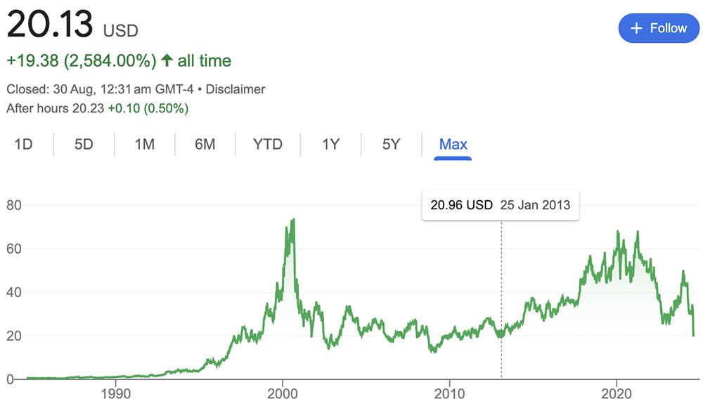Select the 5D range tab
This screenshot has height=406, width=703.
(84, 145)
